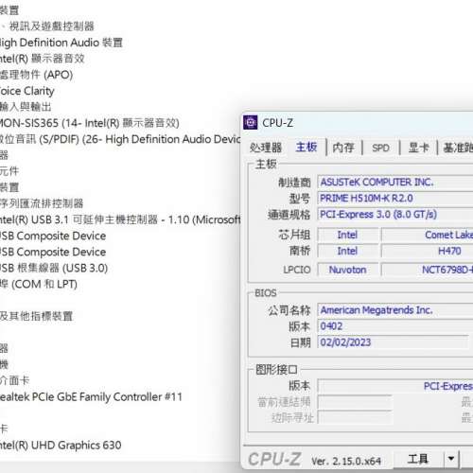
Task: Select the 主板 tab in CPU-Z
Action: click(x=307, y=147)
